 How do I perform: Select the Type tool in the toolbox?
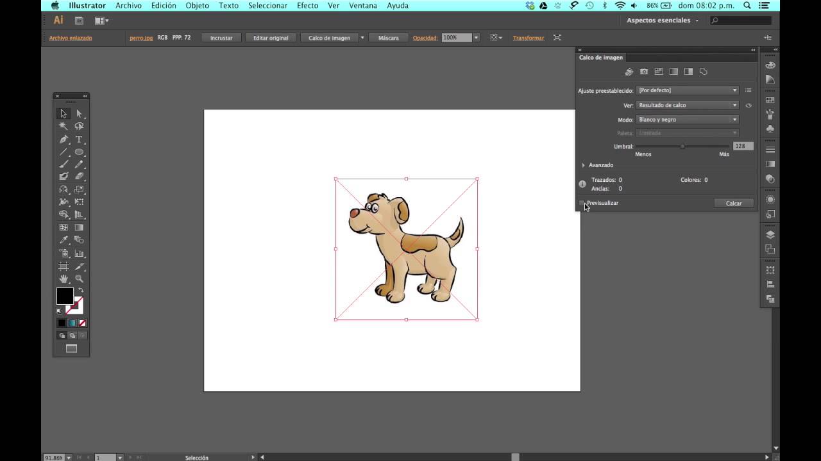tap(79, 140)
